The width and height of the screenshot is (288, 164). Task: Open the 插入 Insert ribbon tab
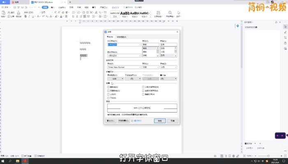tap(53, 7)
